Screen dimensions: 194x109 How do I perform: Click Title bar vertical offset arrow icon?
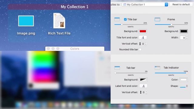[x=140, y=44]
